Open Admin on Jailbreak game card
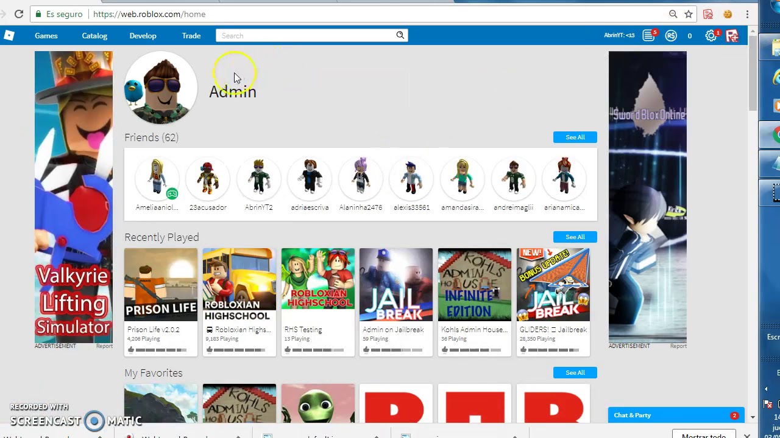 coord(396,302)
